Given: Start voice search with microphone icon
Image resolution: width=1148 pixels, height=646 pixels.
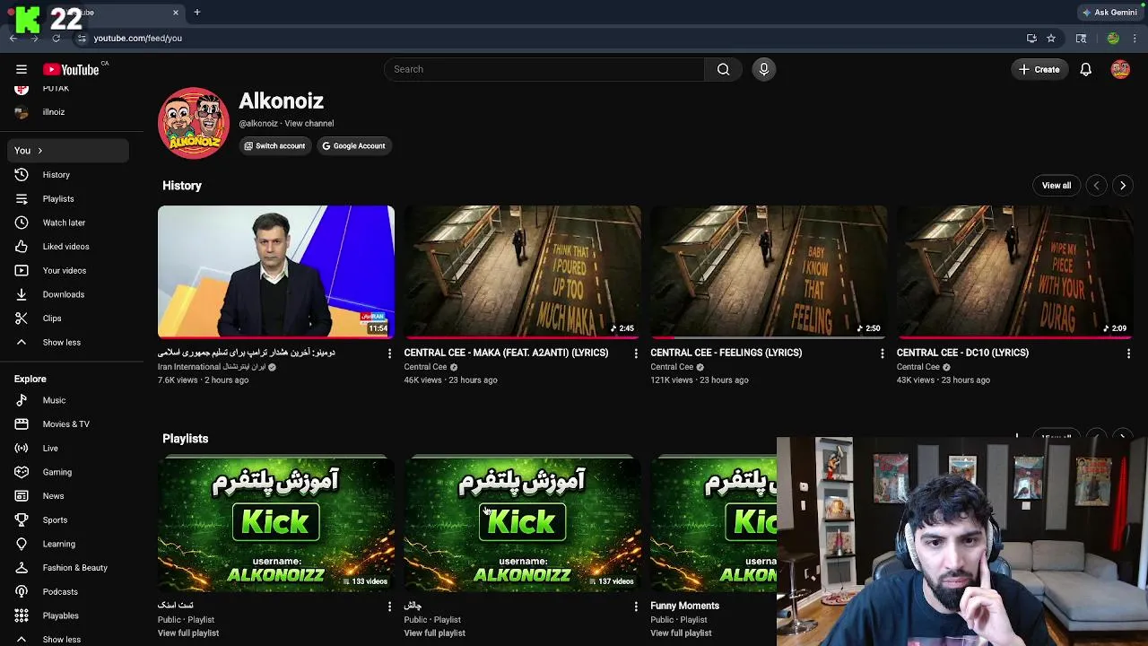Looking at the screenshot, I should pyautogui.click(x=764, y=69).
